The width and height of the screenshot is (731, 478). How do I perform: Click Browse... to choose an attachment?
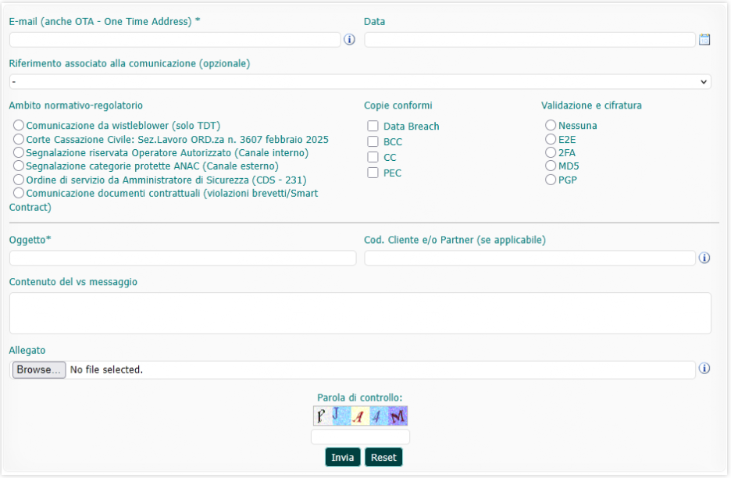(39, 369)
